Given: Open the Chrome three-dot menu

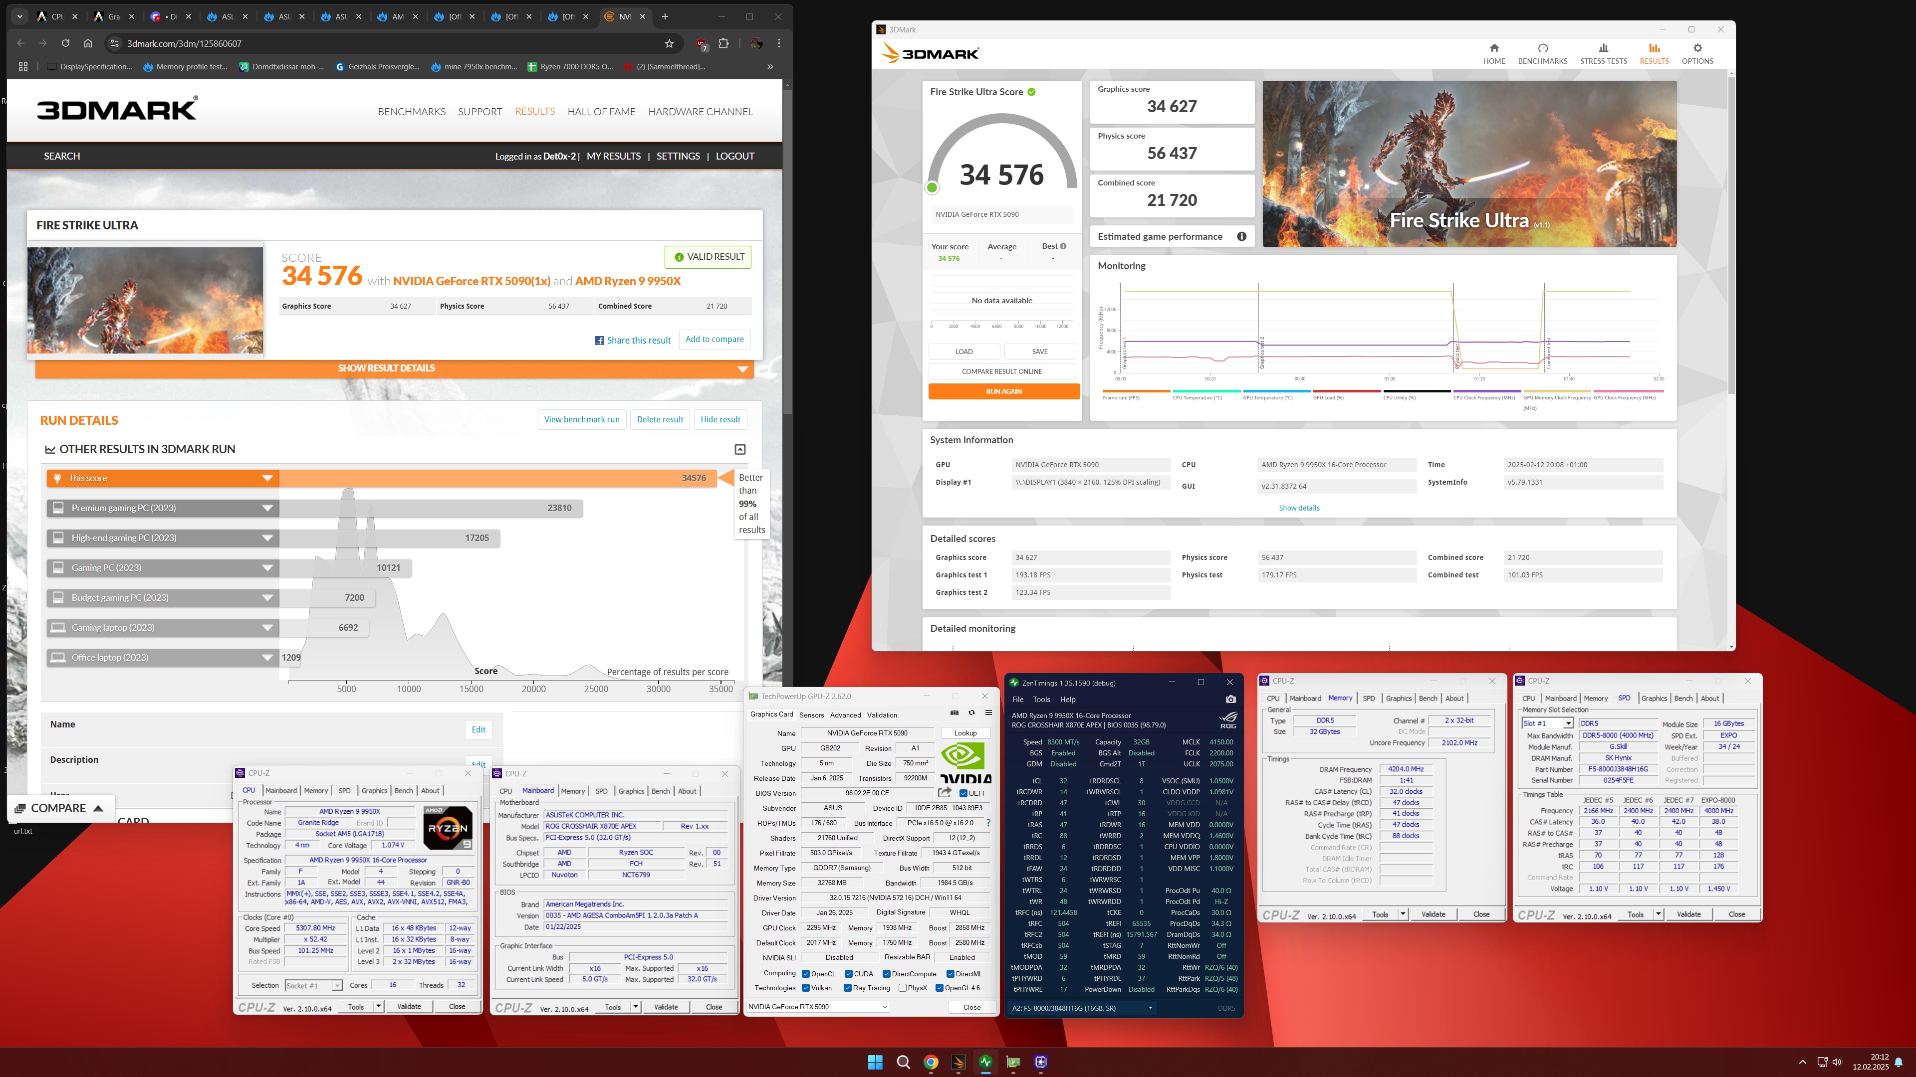Looking at the screenshot, I should coord(779,44).
